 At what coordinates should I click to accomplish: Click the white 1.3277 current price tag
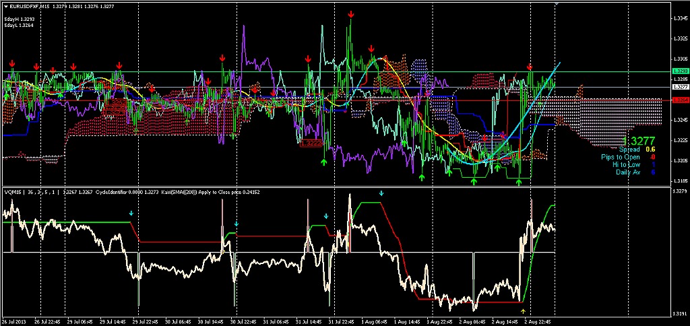(x=680, y=87)
